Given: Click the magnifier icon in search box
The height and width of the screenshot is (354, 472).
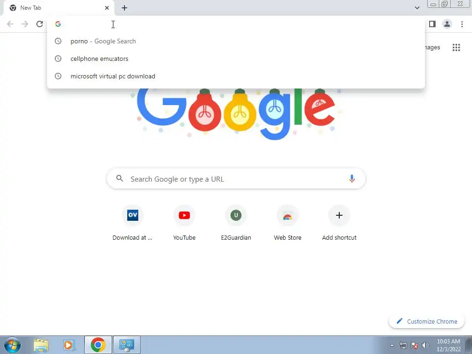Looking at the screenshot, I should [x=119, y=178].
